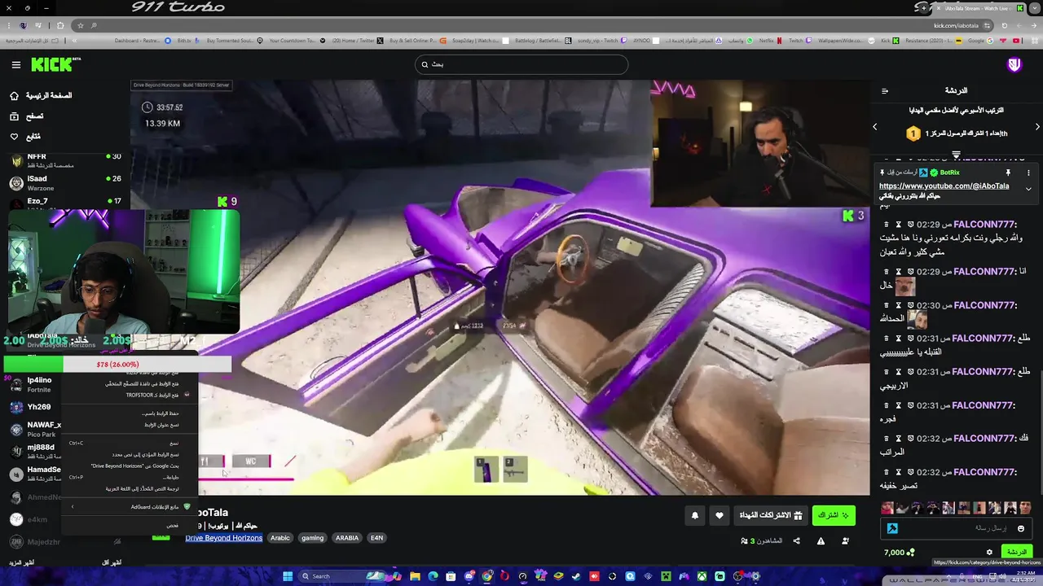Image resolution: width=1043 pixels, height=586 pixels.
Task: Open the Drive Beyond Horizons category link
Action: pos(223,538)
